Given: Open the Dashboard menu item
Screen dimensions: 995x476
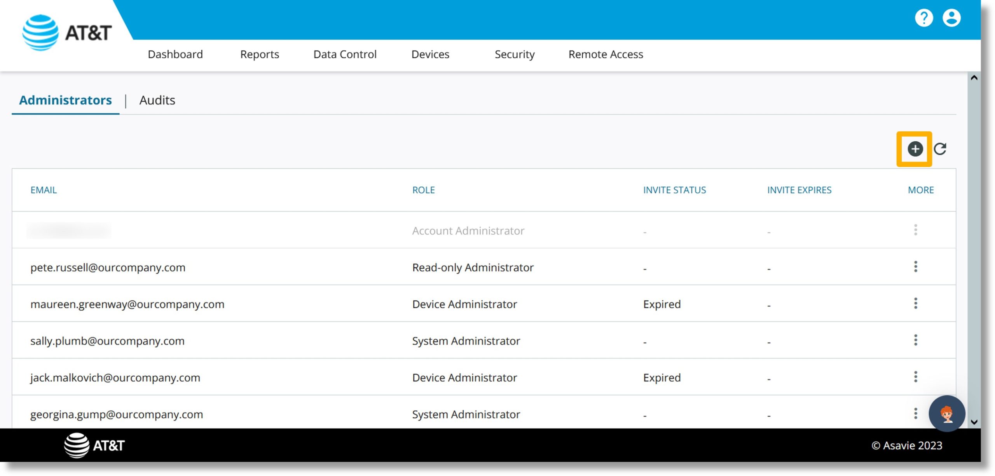Looking at the screenshot, I should click(175, 54).
